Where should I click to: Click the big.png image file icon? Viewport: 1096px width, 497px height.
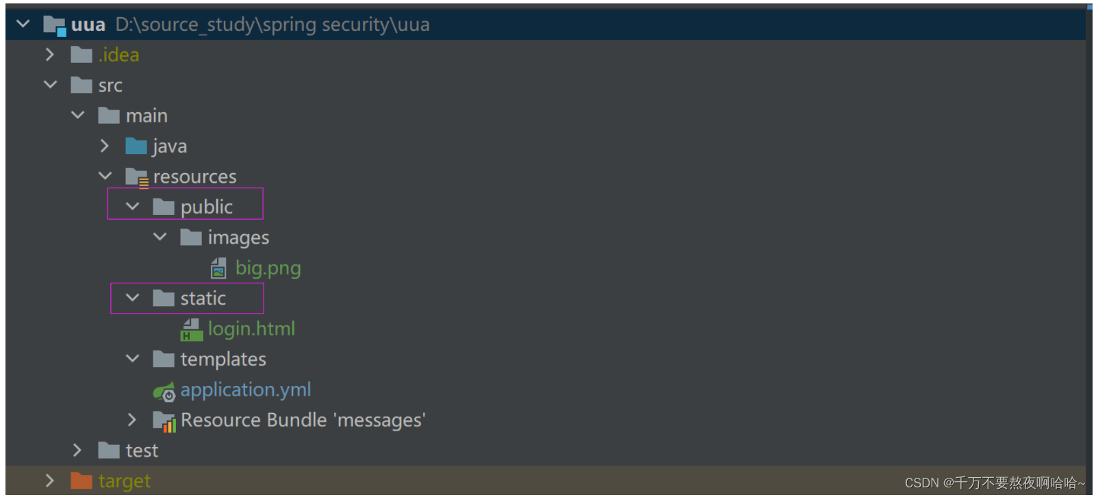pos(219,268)
